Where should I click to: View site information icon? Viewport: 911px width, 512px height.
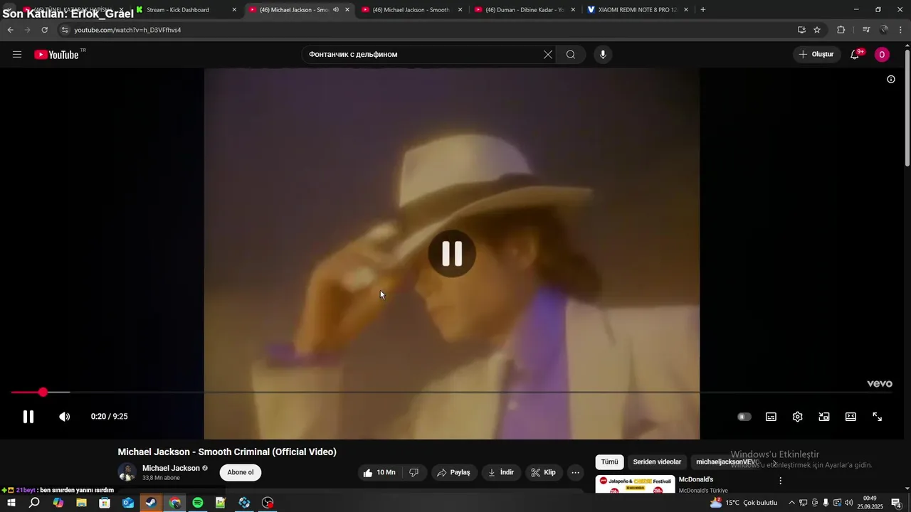pyautogui.click(x=64, y=30)
